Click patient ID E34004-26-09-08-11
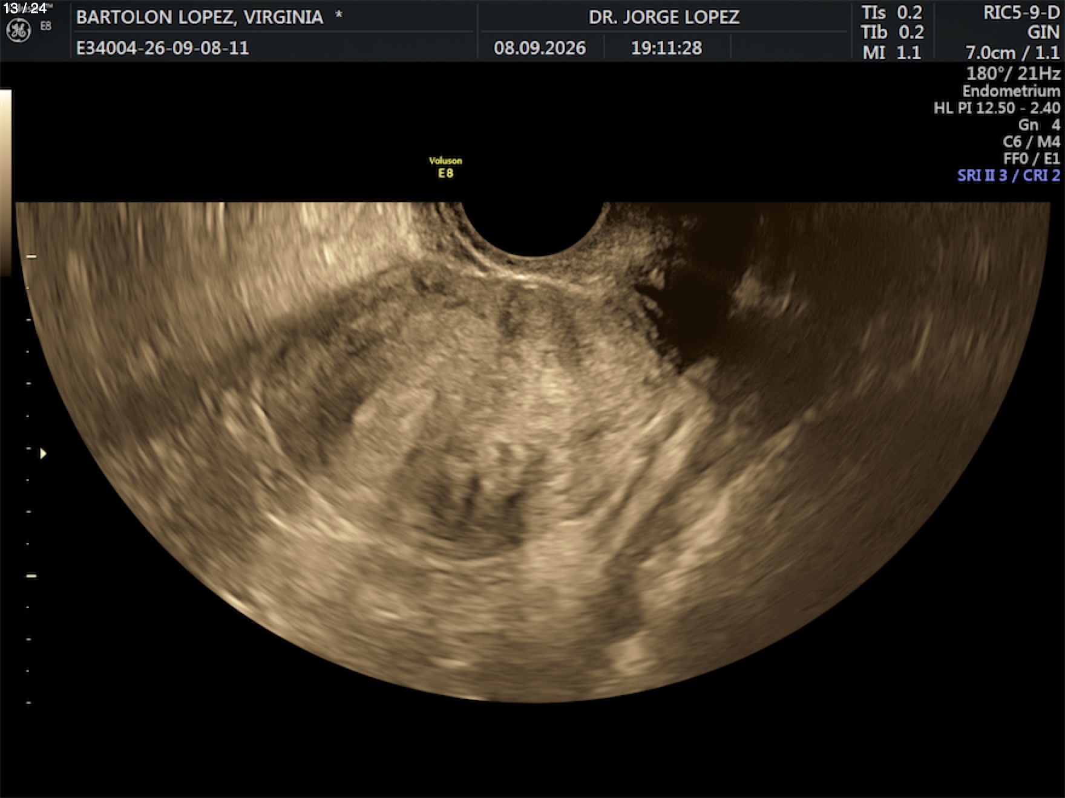Viewport: 1065px width, 798px height. pos(163,48)
